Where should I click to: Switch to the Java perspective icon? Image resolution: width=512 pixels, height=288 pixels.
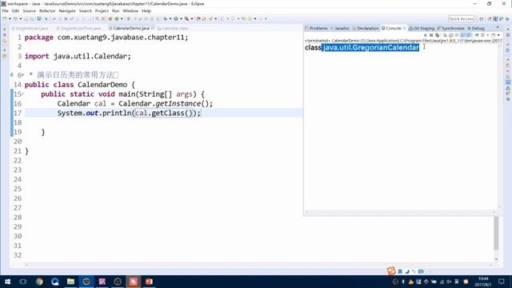coord(496,19)
